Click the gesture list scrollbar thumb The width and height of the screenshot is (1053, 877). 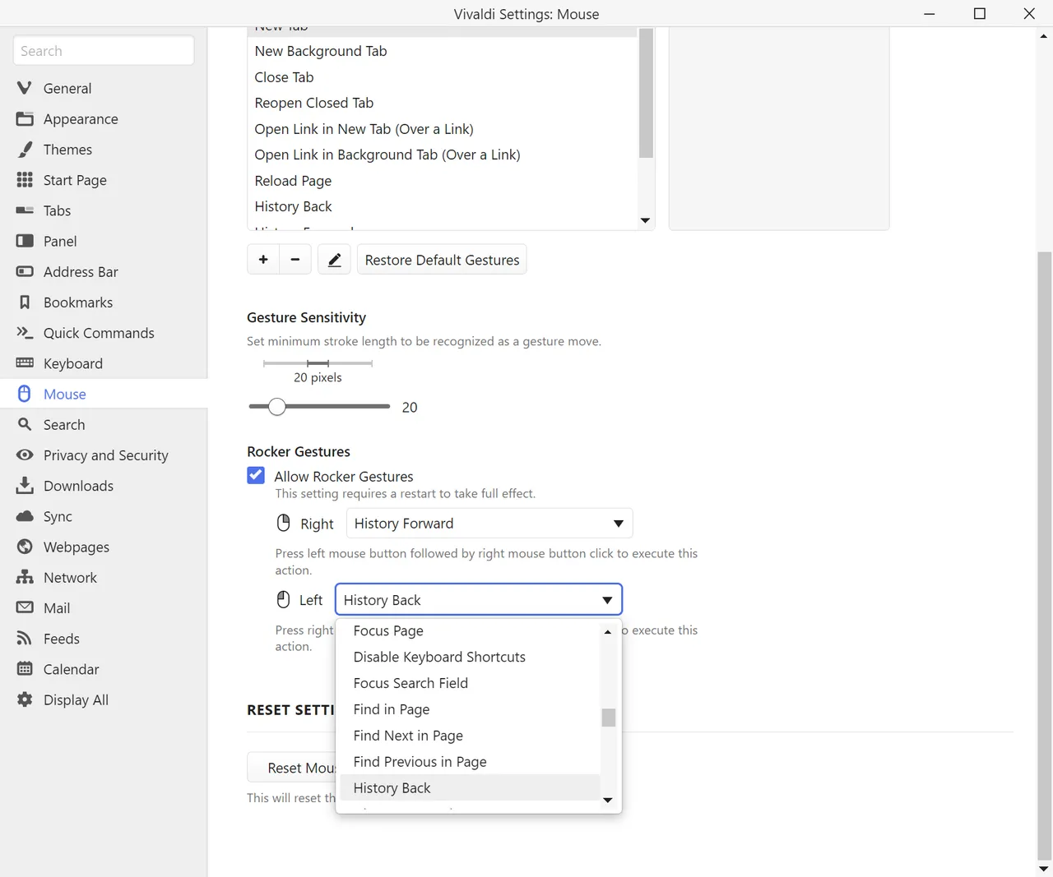[x=646, y=92]
